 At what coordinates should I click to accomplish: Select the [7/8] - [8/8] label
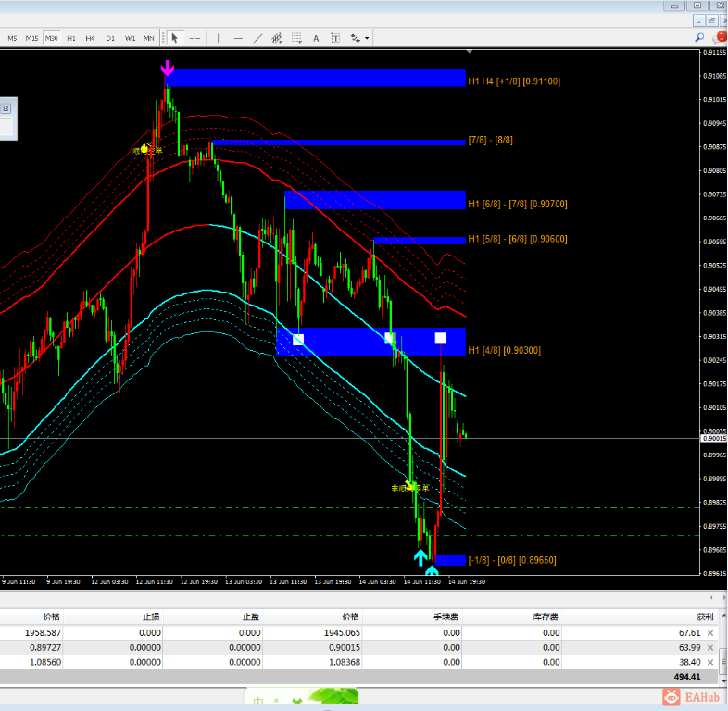[490, 140]
